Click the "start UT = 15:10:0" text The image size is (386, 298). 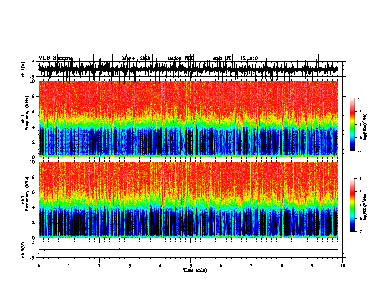point(235,58)
